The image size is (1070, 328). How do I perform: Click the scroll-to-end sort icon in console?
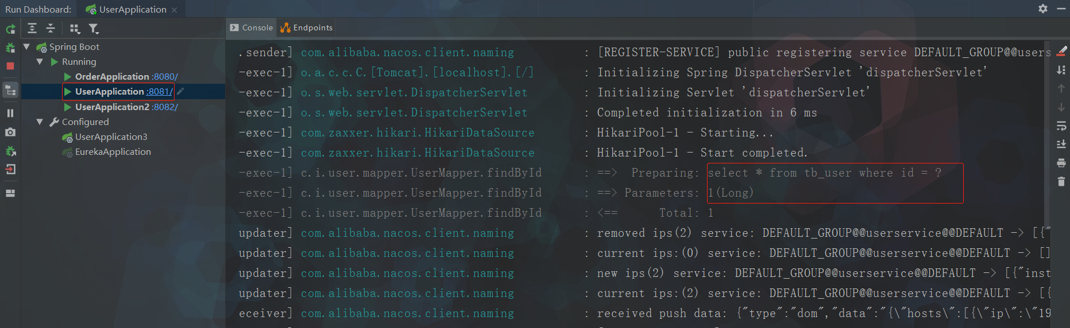point(1061,69)
